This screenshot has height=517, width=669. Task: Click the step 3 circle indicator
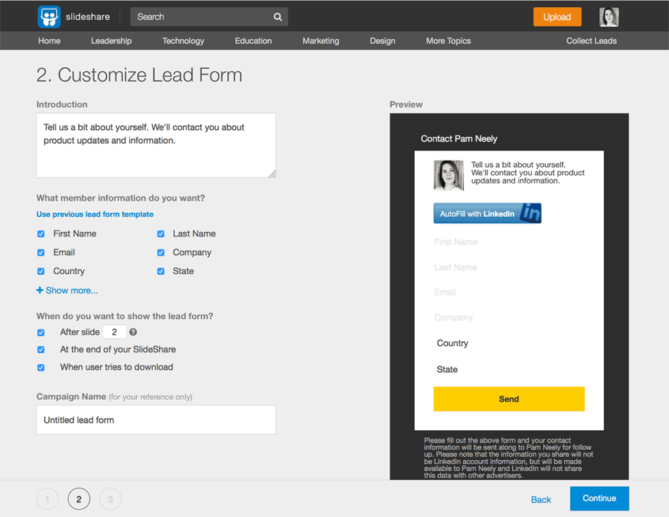coord(110,498)
